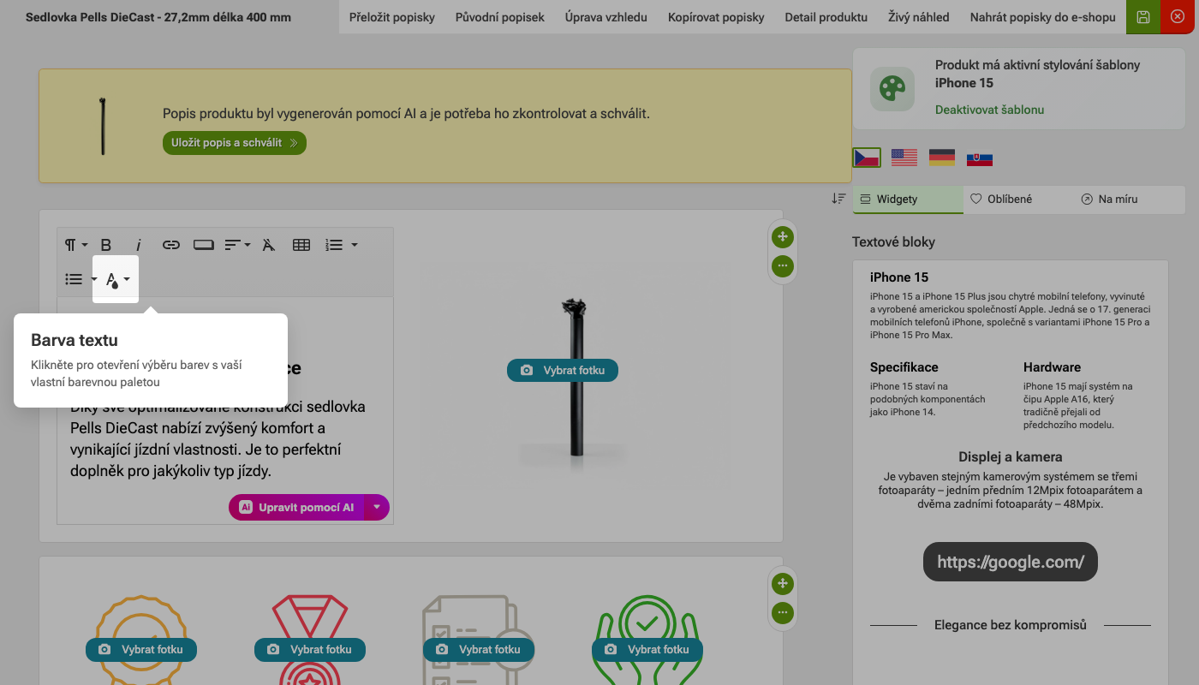
Task: Open the Upravit pomocí AI dropdown arrow
Action: pyautogui.click(x=377, y=507)
